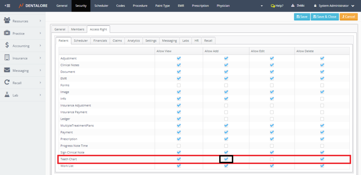361x175 pixels.
Task: Click the Resources people icon in sidebar
Action: click(x=7, y=21)
